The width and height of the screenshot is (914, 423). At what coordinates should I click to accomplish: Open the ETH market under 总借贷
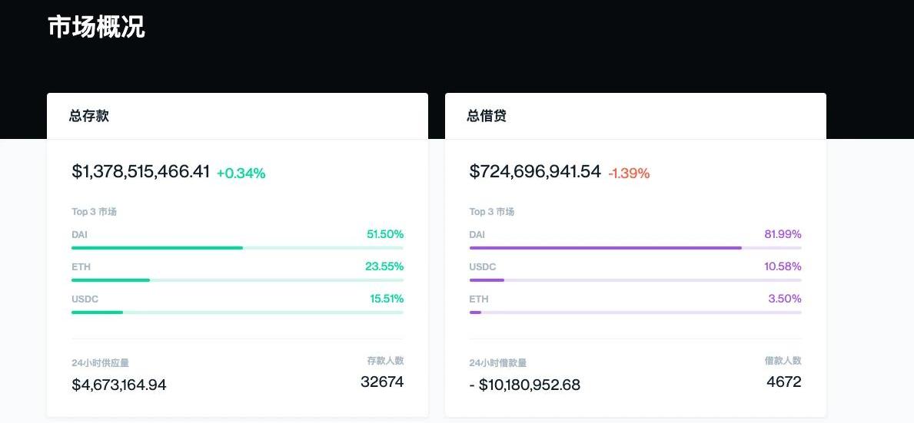(479, 299)
